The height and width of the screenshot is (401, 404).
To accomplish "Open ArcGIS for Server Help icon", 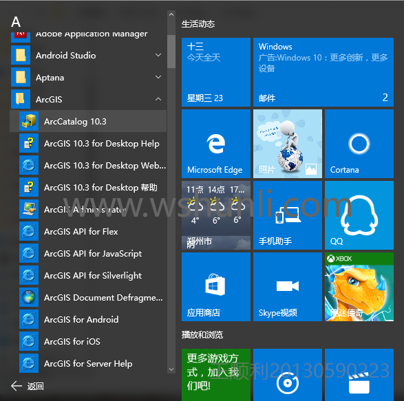I will 29,363.
